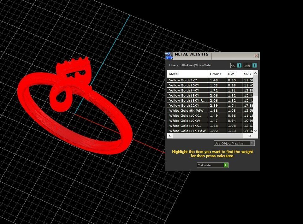The image size is (303, 224).
Task: Click the vertical scrollbar thumb
Action: tap(255, 85)
